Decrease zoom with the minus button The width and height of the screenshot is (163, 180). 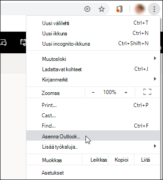tap(93, 92)
